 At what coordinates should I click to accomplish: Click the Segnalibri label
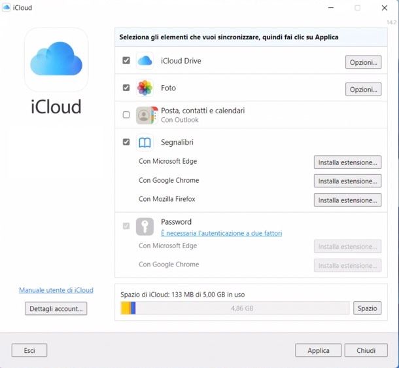click(x=177, y=142)
